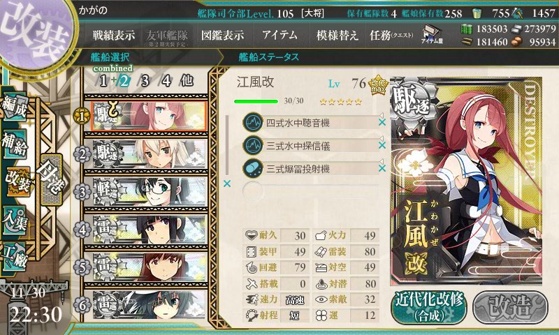This screenshot has height=335, width=559.
Task: Open the 他 other ships list
Action: (187, 81)
